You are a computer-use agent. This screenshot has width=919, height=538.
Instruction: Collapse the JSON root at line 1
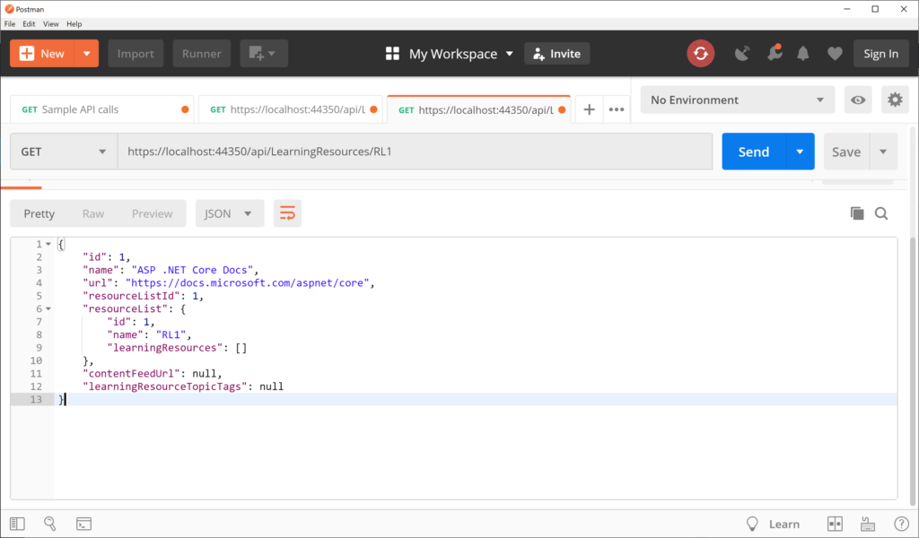click(48, 244)
